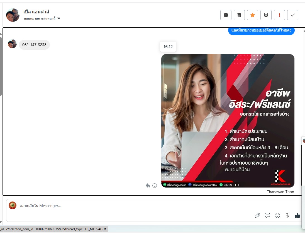
Task: React to the image with the smiley icon
Action: (155, 186)
